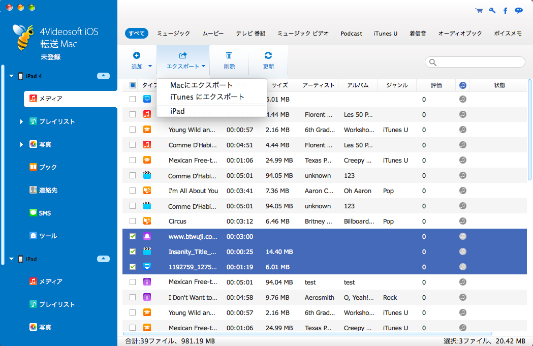Open the feedback chat bubble icon
Screen dimensions: 533x346
518,10
